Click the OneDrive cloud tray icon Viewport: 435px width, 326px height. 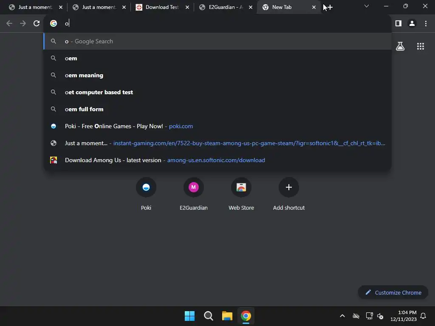[x=356, y=316]
